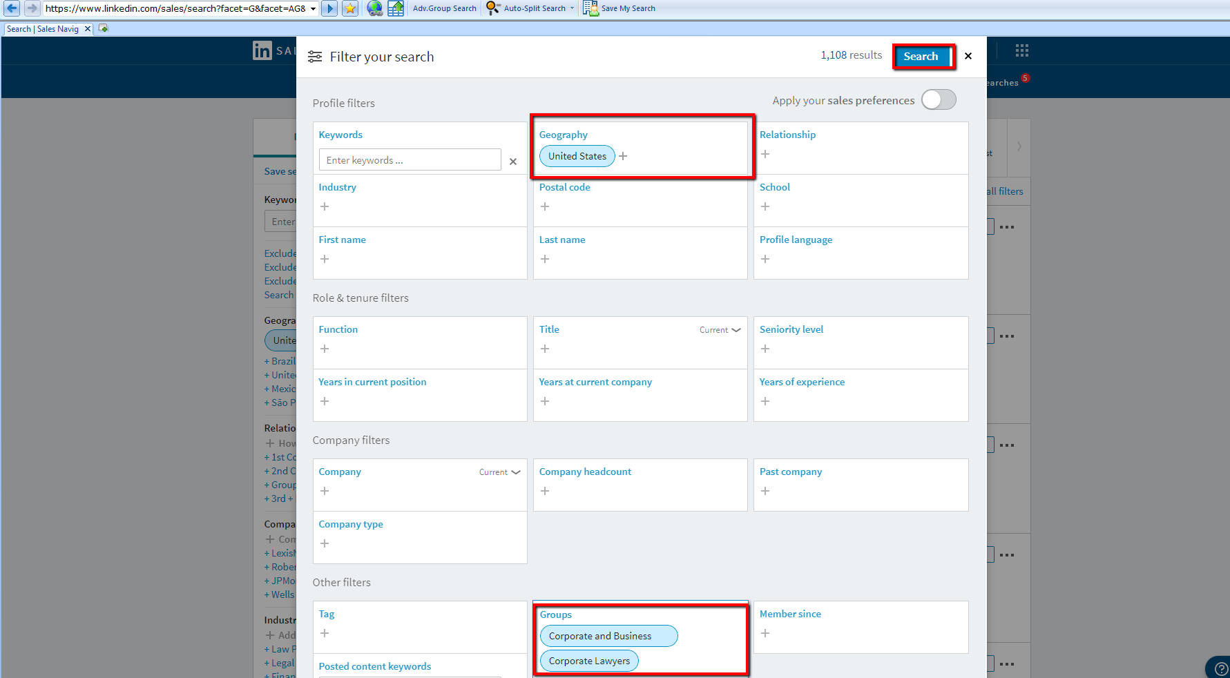The height and width of the screenshot is (678, 1230).
Task: Click the Keywords filter heading
Action: pos(340,135)
